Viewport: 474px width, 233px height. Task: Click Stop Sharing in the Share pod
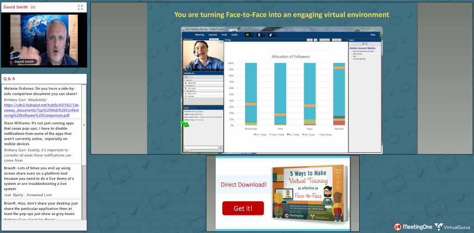click(x=324, y=40)
